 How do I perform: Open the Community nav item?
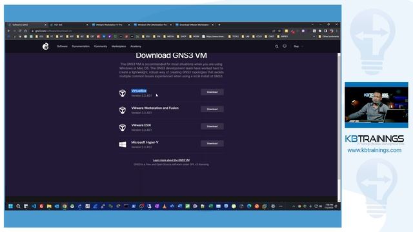click(x=101, y=46)
